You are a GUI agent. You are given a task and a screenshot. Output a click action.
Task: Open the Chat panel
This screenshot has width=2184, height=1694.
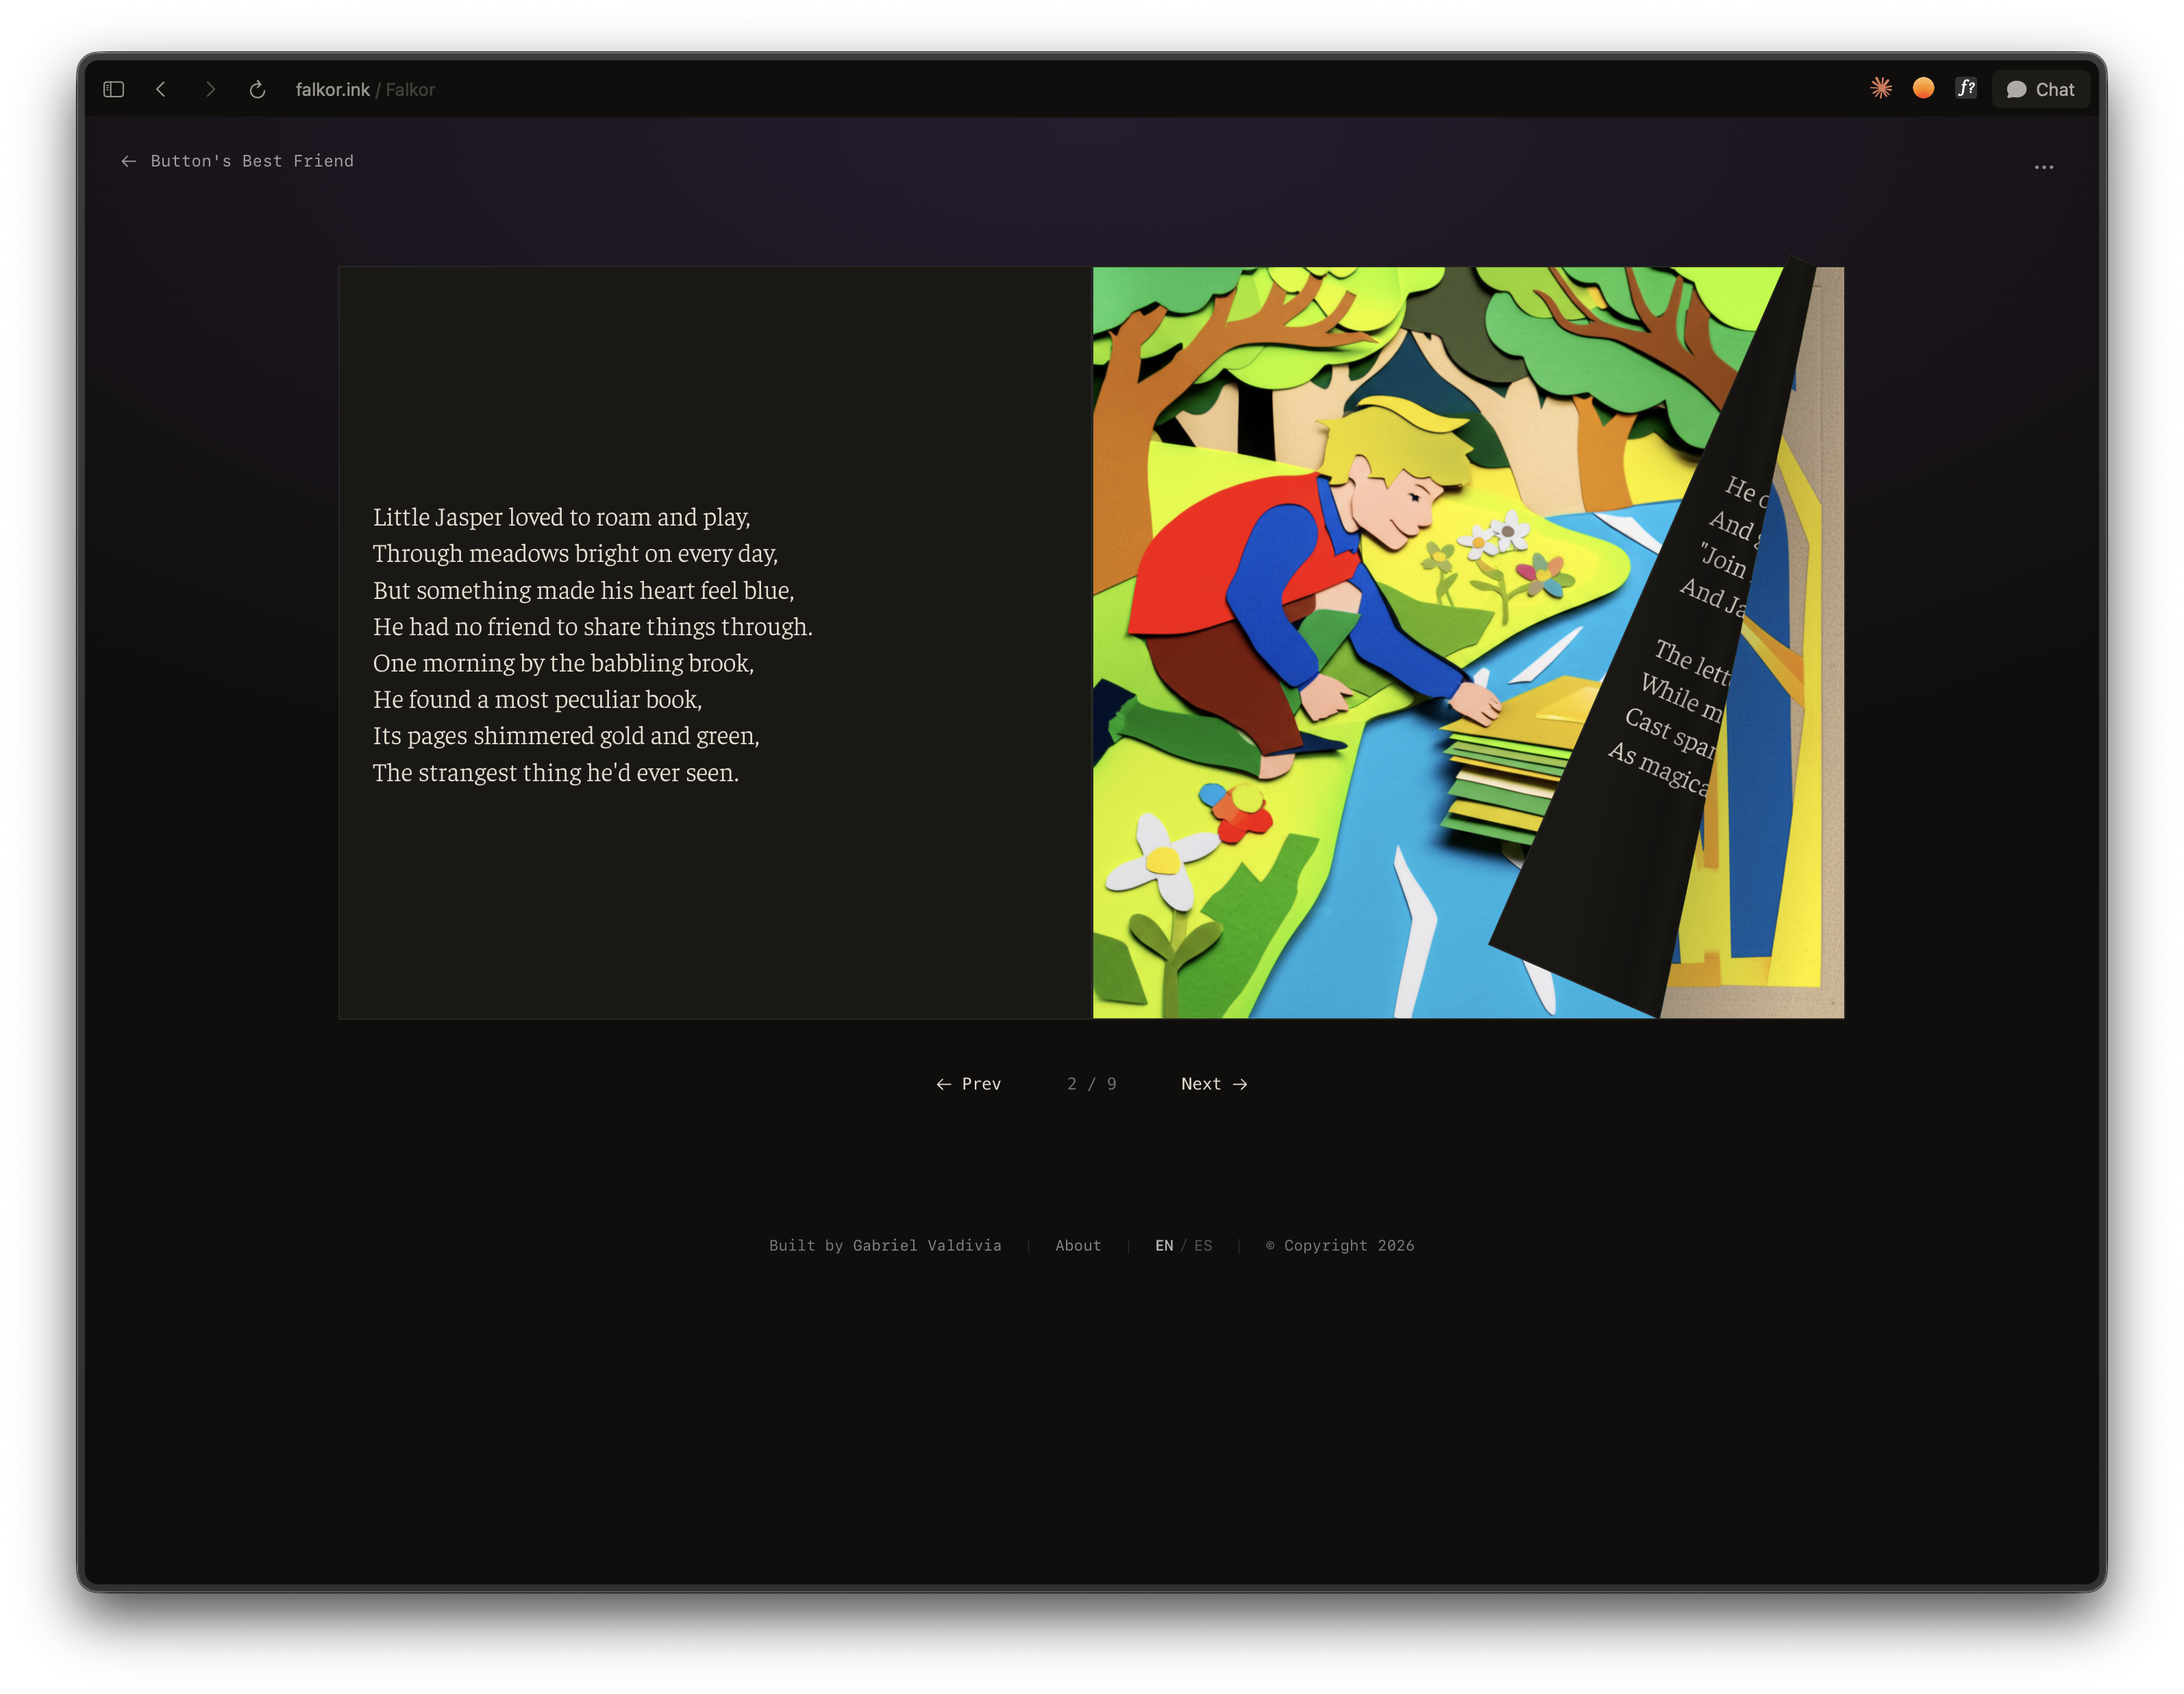tap(2040, 90)
